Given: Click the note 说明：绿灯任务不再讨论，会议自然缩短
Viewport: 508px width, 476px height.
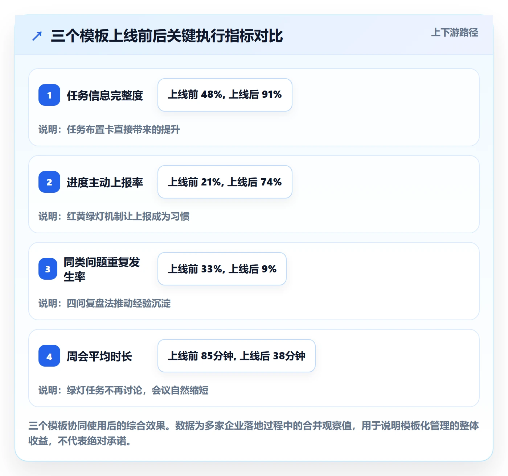Looking at the screenshot, I should click(123, 391).
